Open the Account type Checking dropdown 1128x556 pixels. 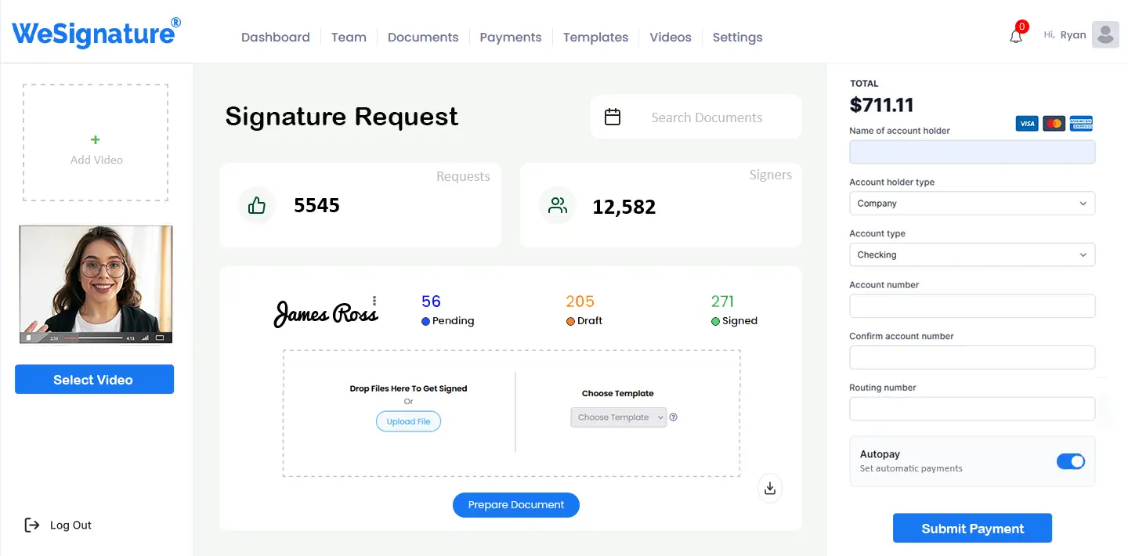click(972, 255)
